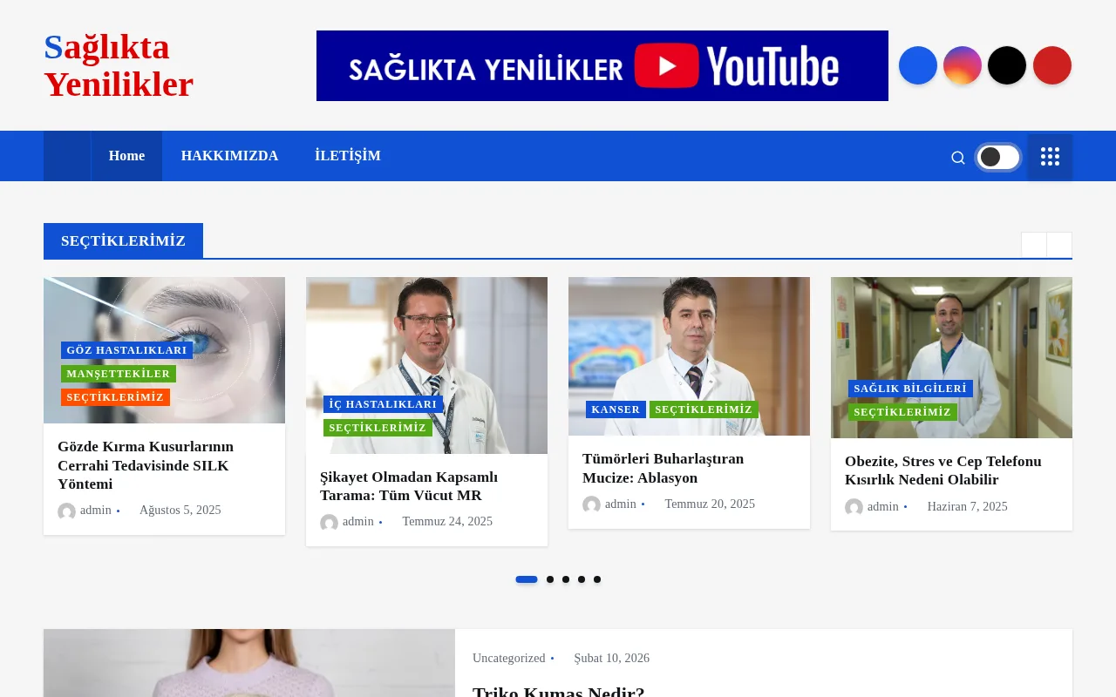1116x697 pixels.
Task: Open the HAKKIMIZDA menu item
Action: 229,156
